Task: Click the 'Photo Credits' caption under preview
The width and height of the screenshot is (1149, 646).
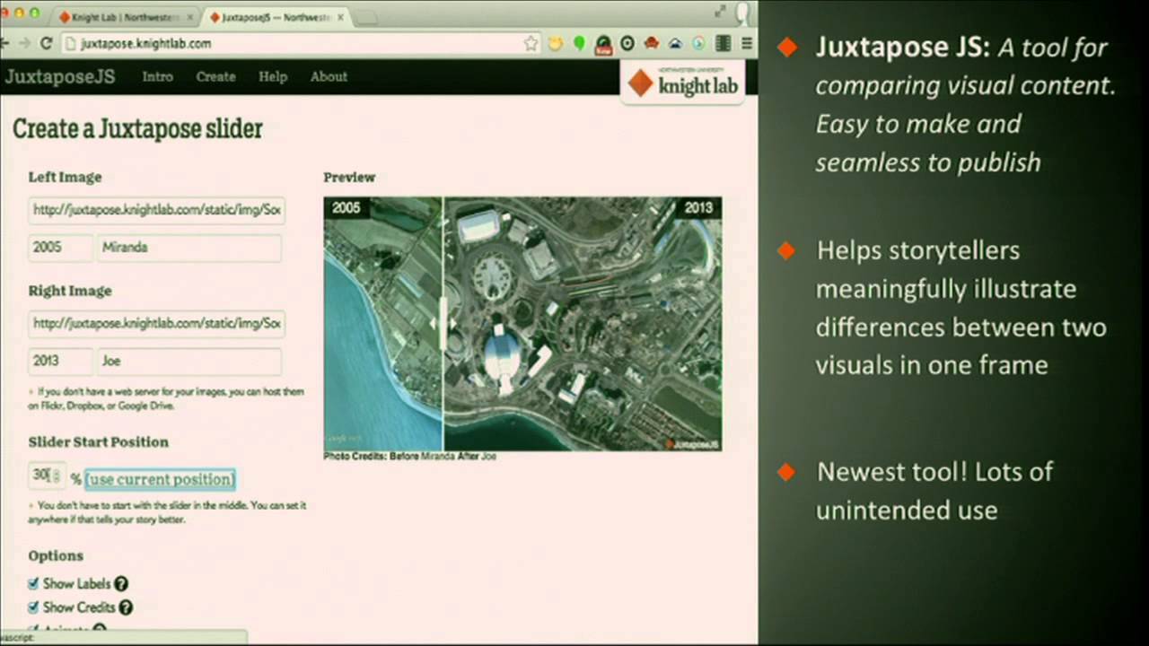Action: [410, 456]
